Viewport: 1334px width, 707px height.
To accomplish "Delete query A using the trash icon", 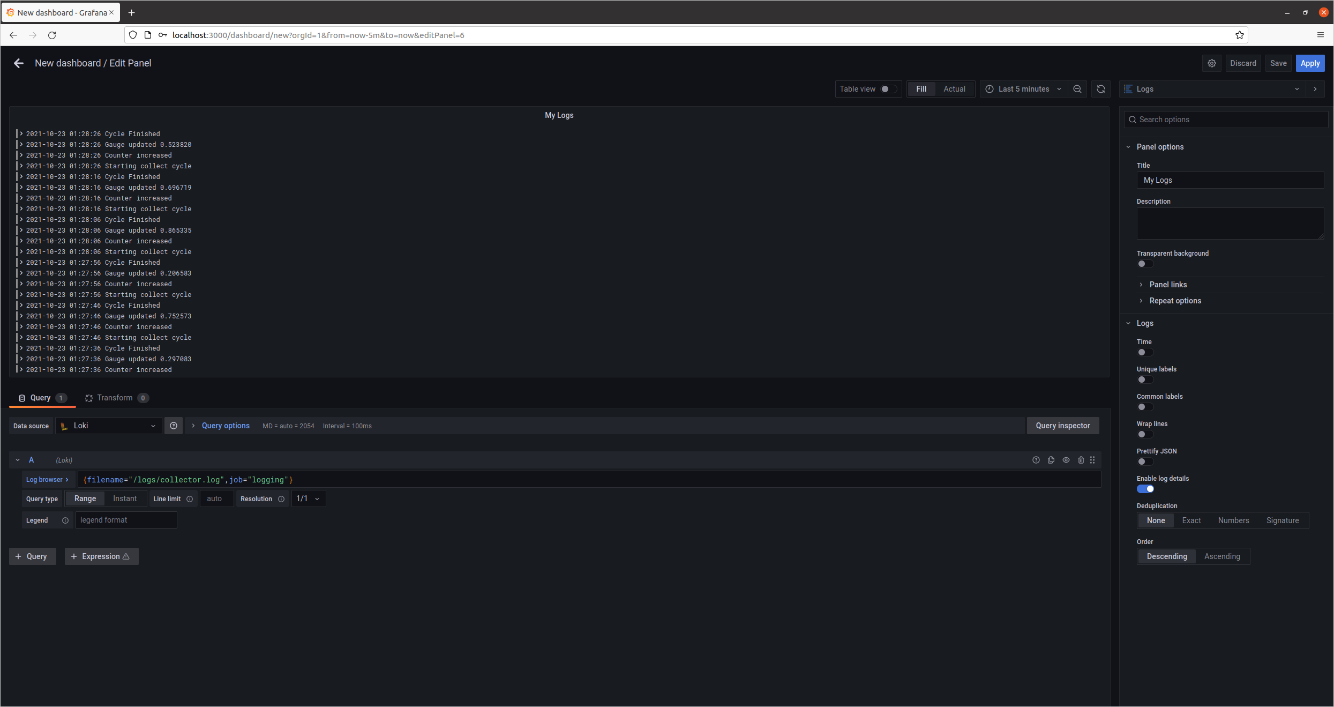I will [x=1081, y=460].
